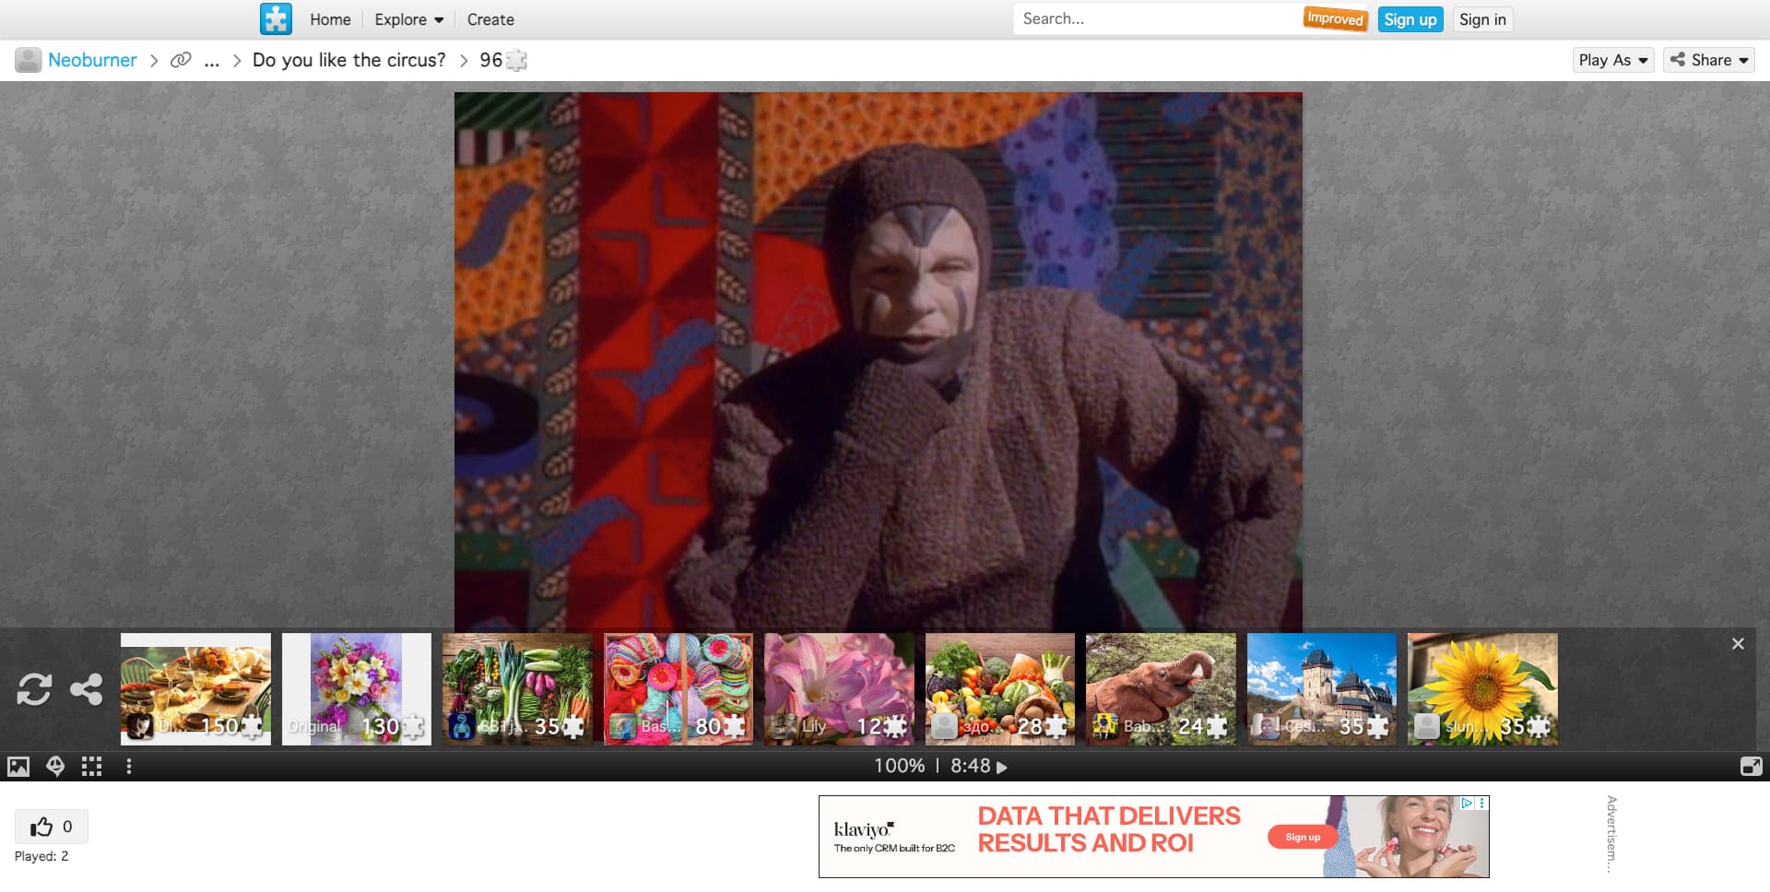Viewport: 1770px width, 892px height.
Task: Open ad options three-dot icon
Action: point(1482,804)
